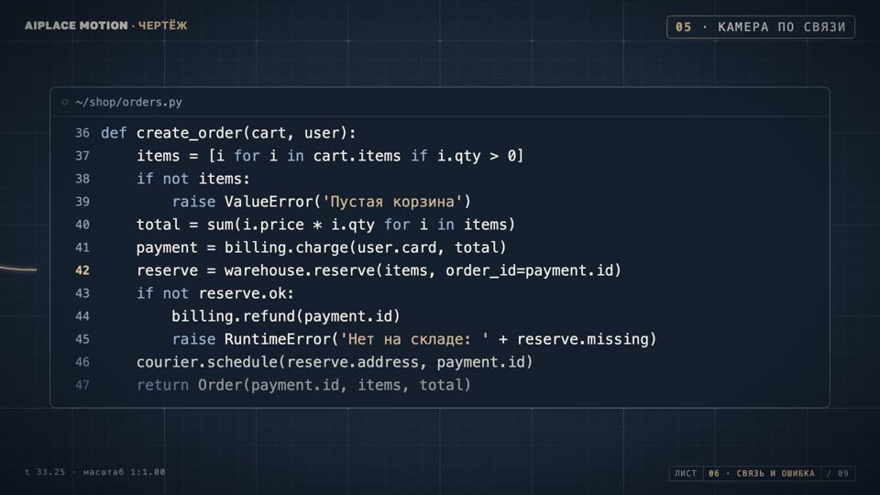Click line number 41
The image size is (880, 495).
[x=82, y=247]
